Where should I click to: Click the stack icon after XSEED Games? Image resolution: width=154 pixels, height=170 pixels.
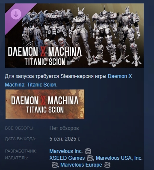90,158
